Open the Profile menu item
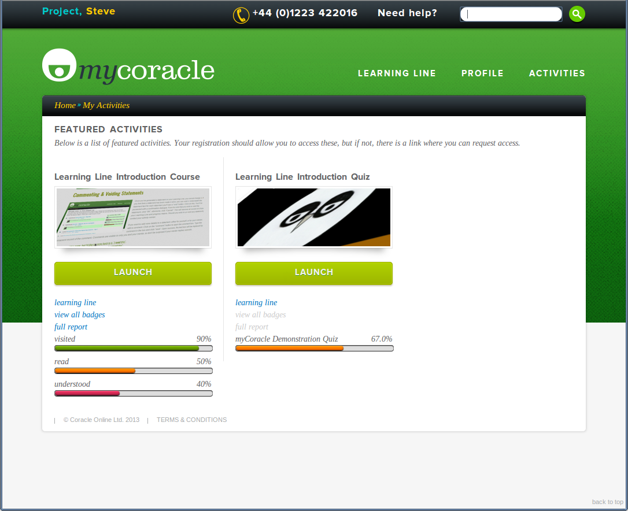The width and height of the screenshot is (628, 511). tap(482, 73)
